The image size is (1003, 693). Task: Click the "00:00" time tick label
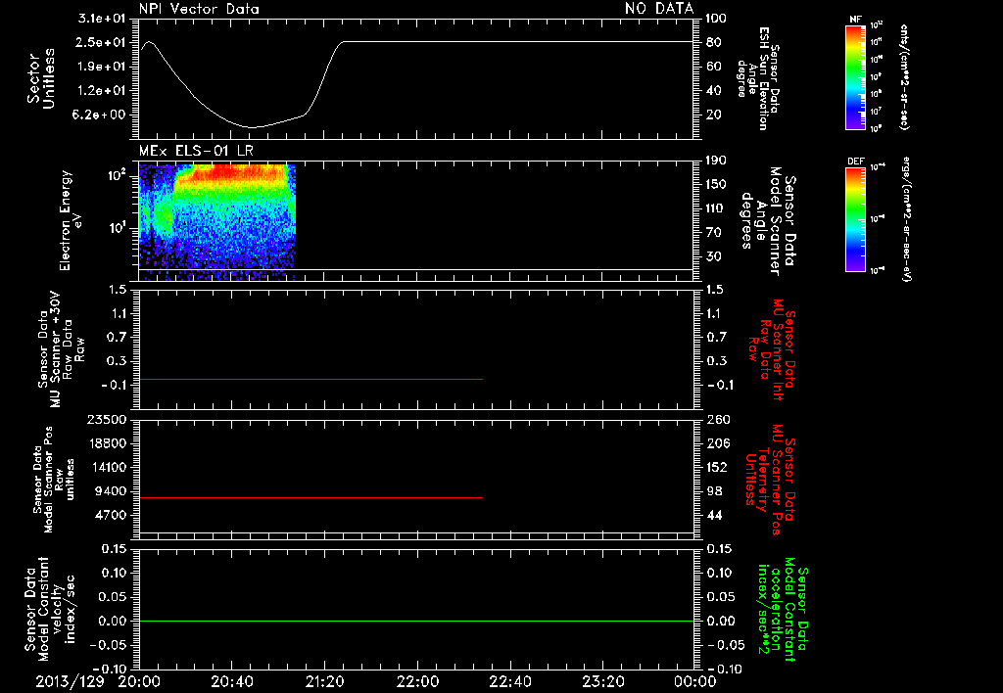tap(694, 681)
